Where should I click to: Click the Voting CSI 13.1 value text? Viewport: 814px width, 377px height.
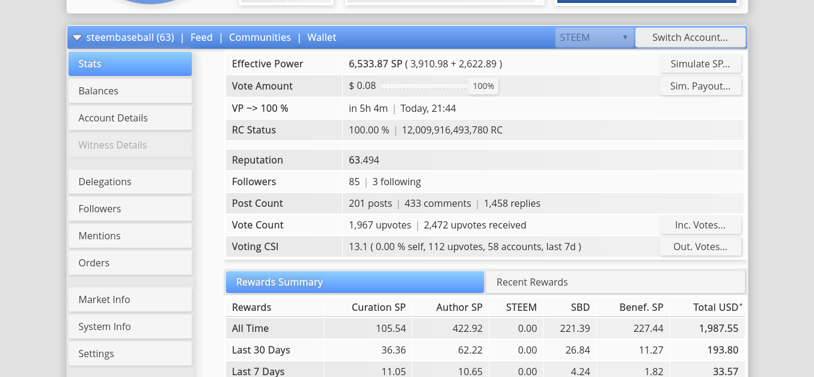pyautogui.click(x=465, y=247)
